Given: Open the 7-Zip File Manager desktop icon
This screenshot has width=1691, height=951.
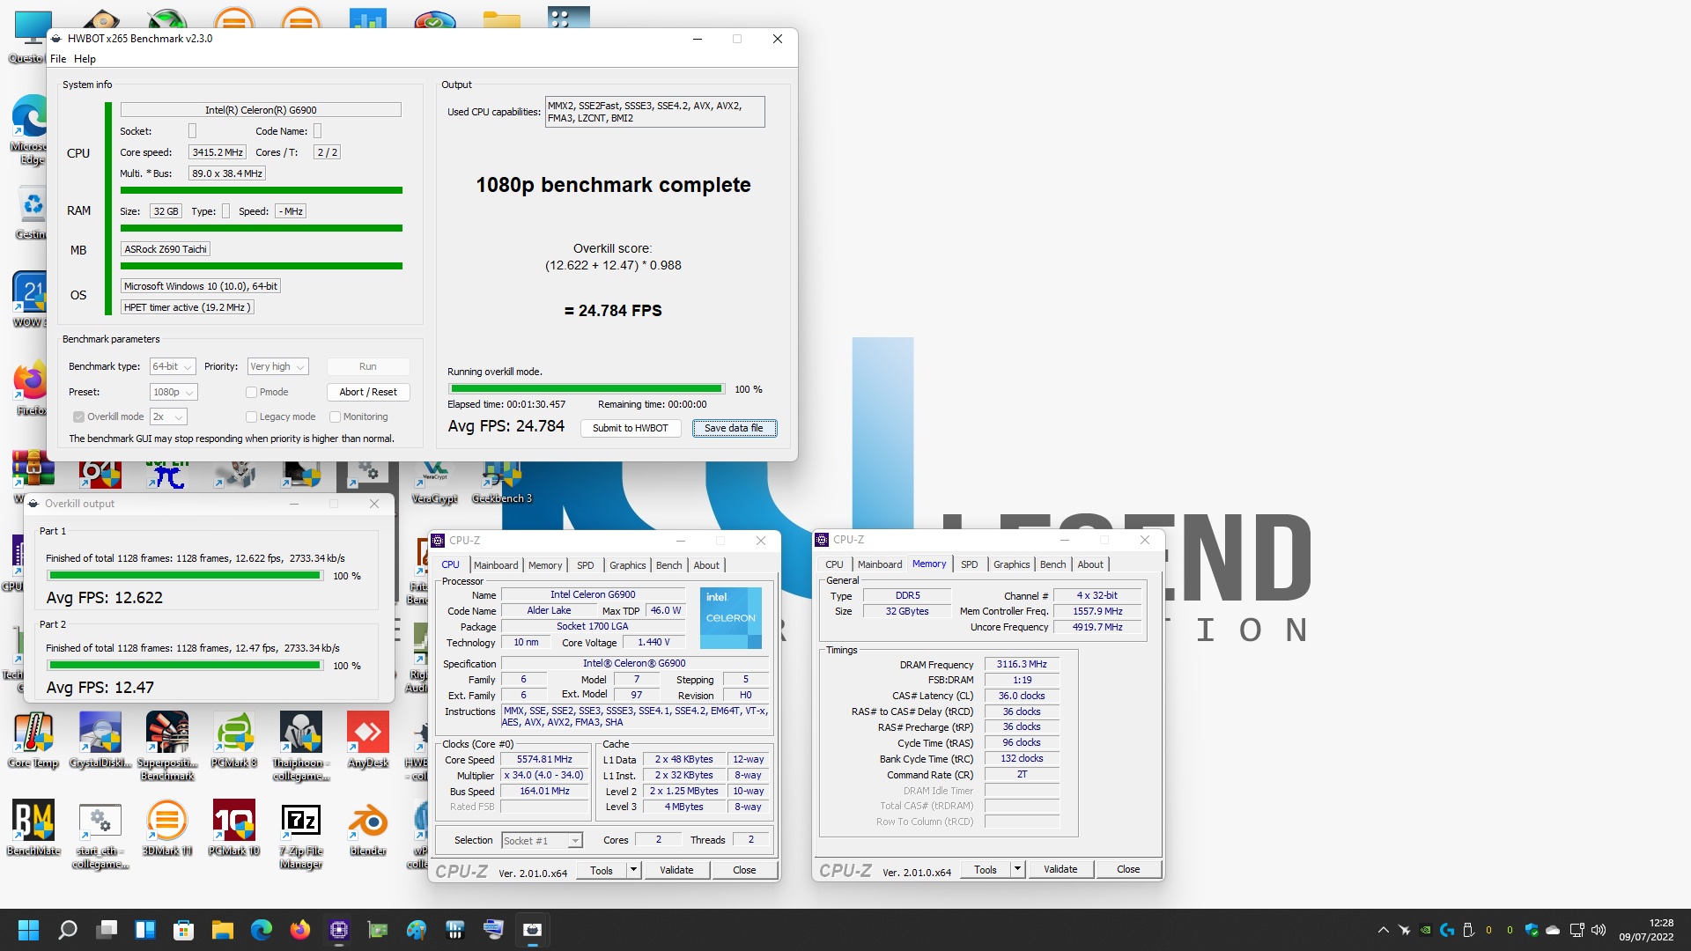Looking at the screenshot, I should tap(301, 834).
